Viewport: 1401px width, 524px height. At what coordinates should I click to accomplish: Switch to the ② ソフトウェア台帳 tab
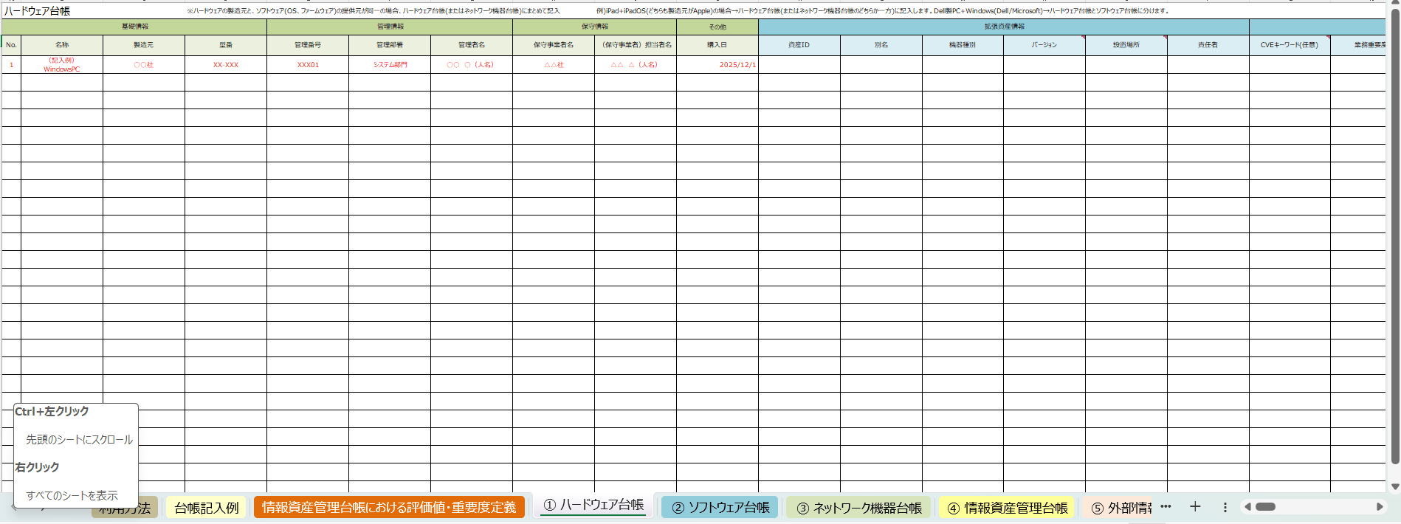click(720, 508)
